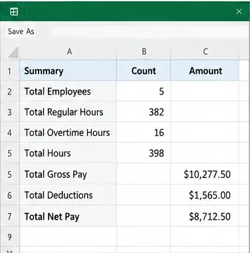Click the "Total Gross Pay" label cell

[68, 174]
